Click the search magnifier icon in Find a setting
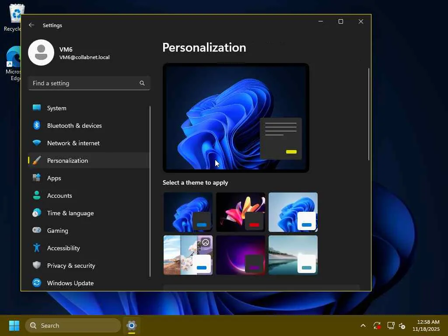The height and width of the screenshot is (336, 448). (x=142, y=83)
